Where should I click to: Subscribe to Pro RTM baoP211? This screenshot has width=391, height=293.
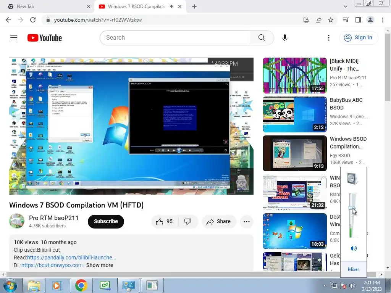click(106, 222)
